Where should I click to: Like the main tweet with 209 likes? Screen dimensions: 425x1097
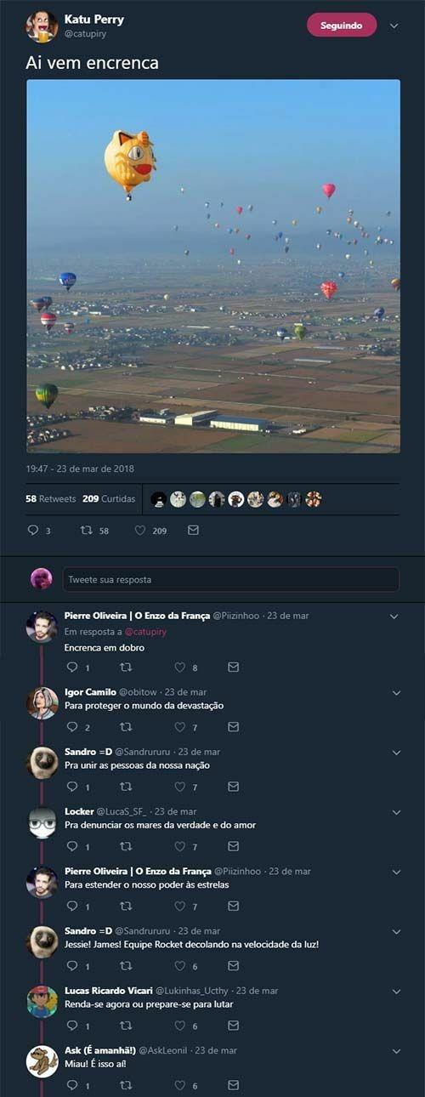click(x=140, y=530)
